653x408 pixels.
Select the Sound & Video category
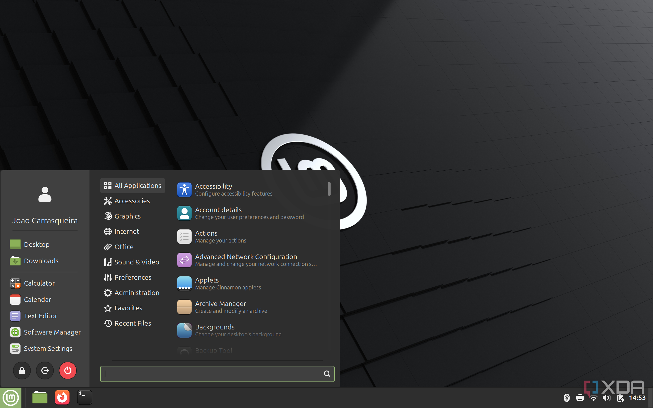click(x=132, y=262)
